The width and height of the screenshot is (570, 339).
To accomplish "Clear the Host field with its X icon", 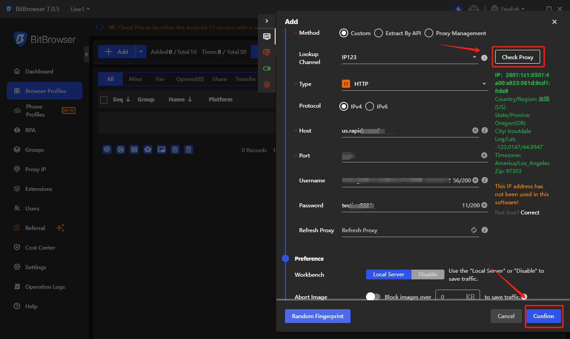I will [475, 130].
